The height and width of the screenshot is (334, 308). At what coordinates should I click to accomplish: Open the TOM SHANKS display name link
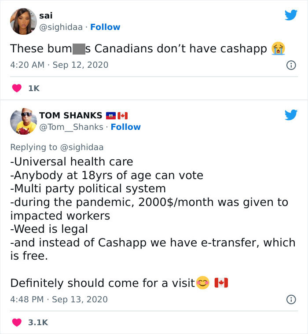pyautogui.click(x=70, y=115)
